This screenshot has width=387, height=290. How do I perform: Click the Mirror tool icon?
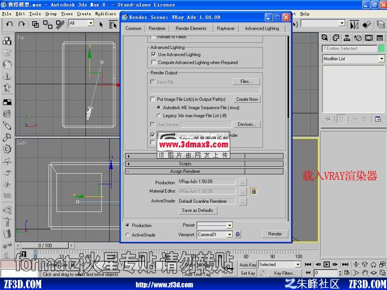[x=354, y=25]
